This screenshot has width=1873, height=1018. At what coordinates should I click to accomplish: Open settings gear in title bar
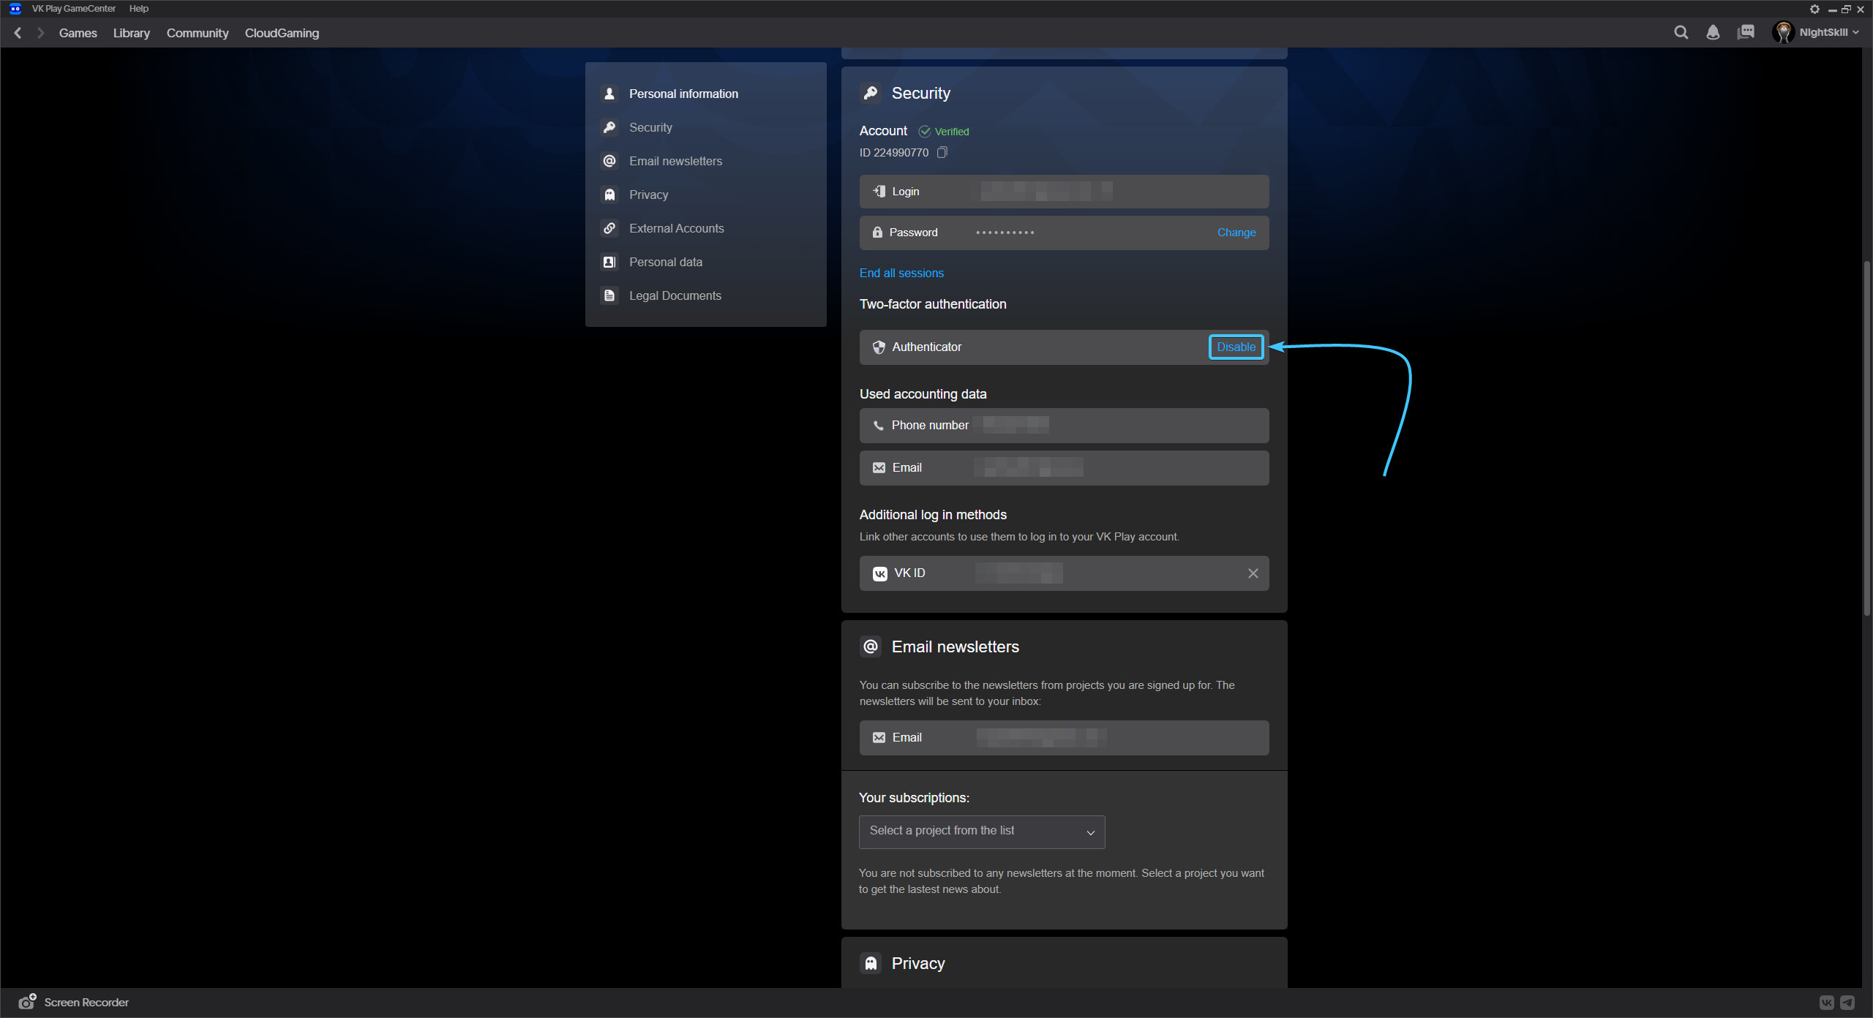[x=1814, y=10]
